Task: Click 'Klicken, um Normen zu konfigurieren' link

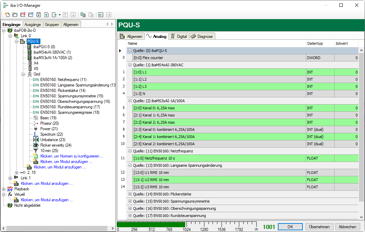Action: point(72,156)
